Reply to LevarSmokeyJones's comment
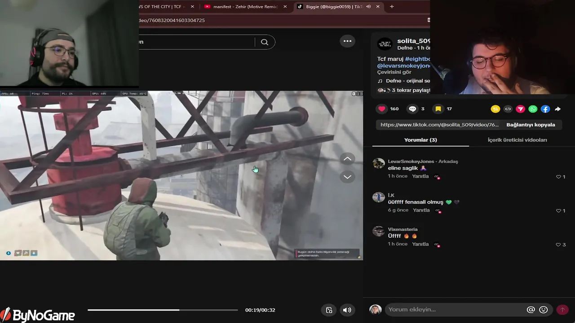Image resolution: width=575 pixels, height=323 pixels. [x=420, y=176]
